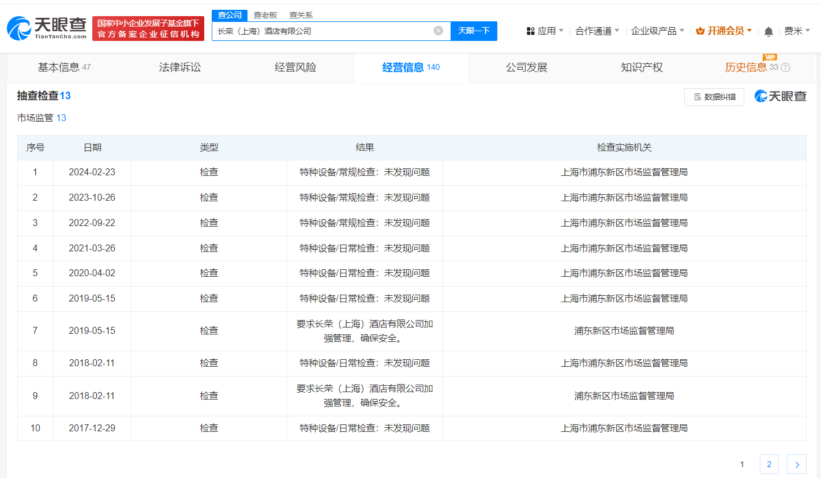Screen dimensions: 821x478
Task: Switch to the 法律诉讼 tab
Action: pos(180,67)
